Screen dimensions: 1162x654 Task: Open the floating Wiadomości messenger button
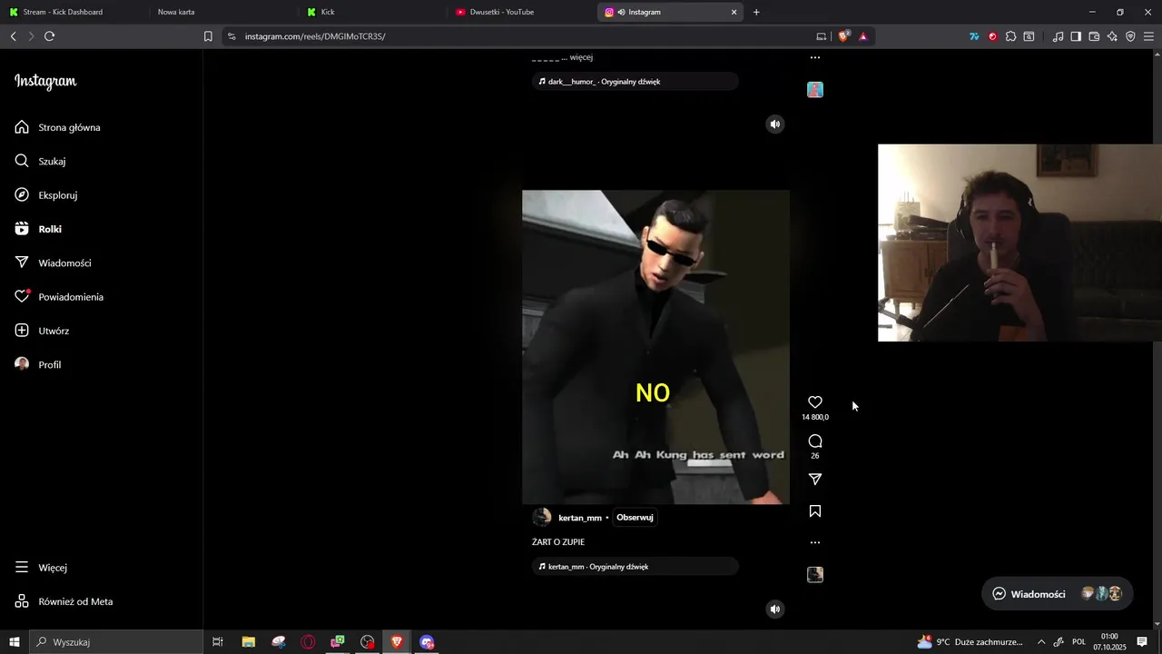[1058, 594]
